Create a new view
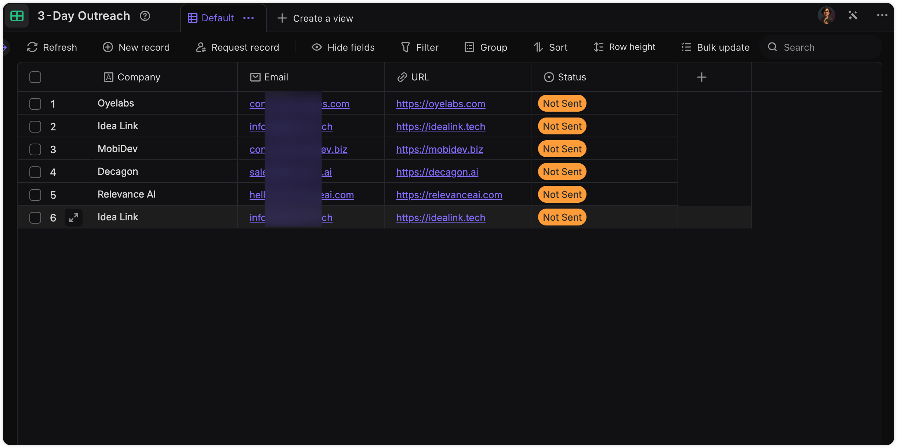 315,18
